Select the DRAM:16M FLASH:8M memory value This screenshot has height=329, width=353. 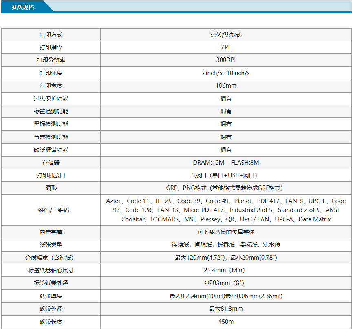226,163
